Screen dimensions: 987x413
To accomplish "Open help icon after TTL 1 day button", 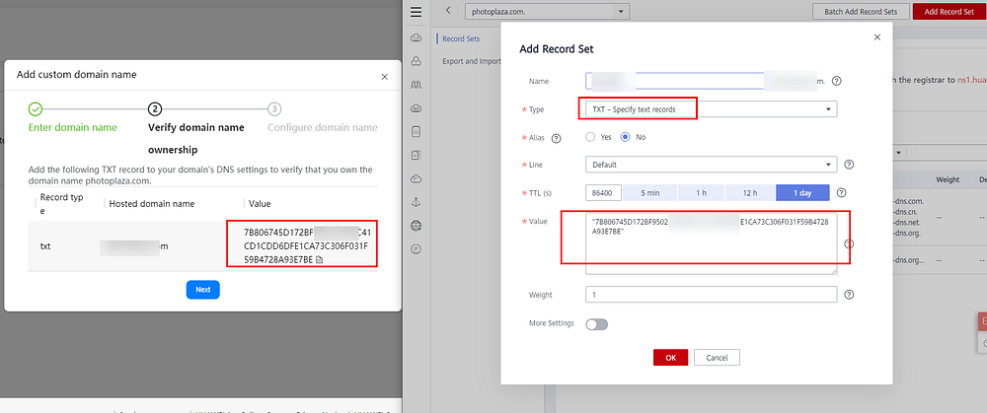I will (x=841, y=193).
